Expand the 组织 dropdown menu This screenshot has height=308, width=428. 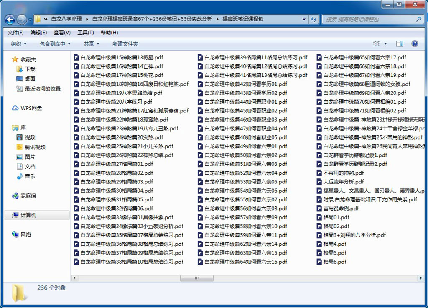pos(19,44)
